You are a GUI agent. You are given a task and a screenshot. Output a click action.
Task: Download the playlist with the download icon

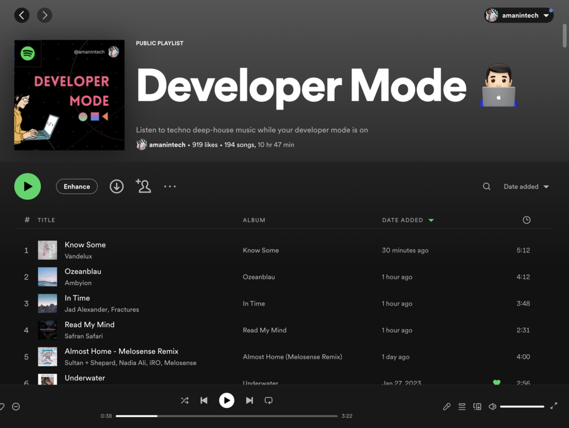coord(117,186)
